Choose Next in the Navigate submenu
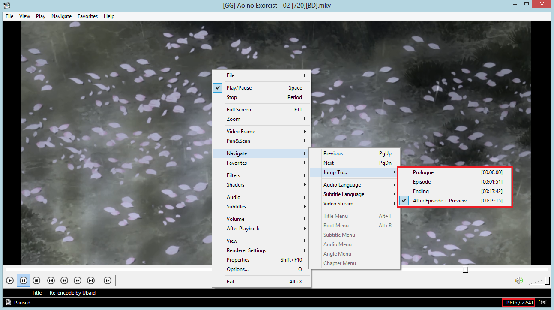This screenshot has height=310, width=554. pyautogui.click(x=354, y=163)
